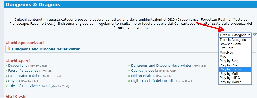Viewport: 257px width, 98px height.
Task: Pick Play by Chat in the list
Action: point(235,65)
